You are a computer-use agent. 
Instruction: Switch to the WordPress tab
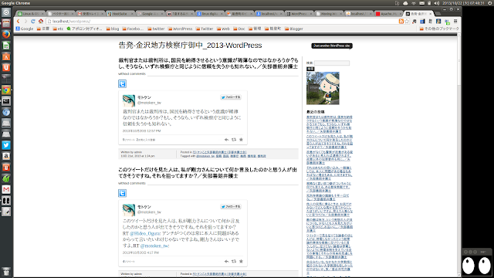coord(299,14)
